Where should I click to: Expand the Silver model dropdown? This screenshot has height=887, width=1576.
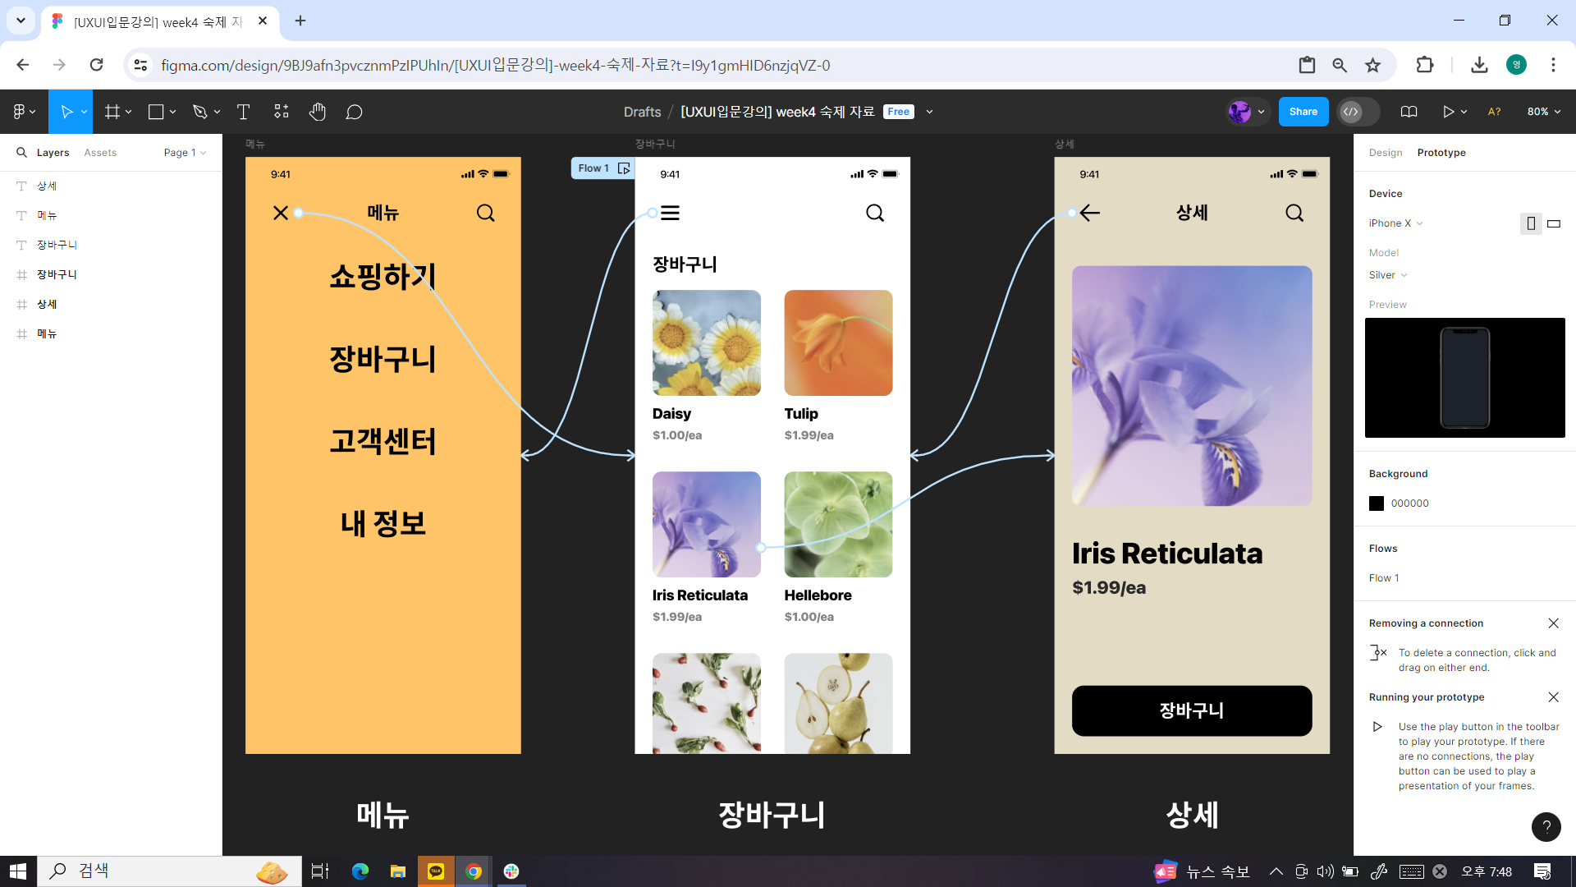[x=1388, y=275]
